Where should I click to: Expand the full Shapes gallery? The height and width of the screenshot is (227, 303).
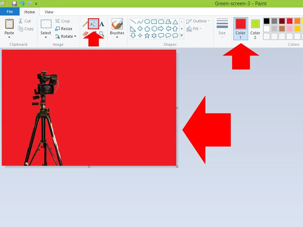coord(182,35)
